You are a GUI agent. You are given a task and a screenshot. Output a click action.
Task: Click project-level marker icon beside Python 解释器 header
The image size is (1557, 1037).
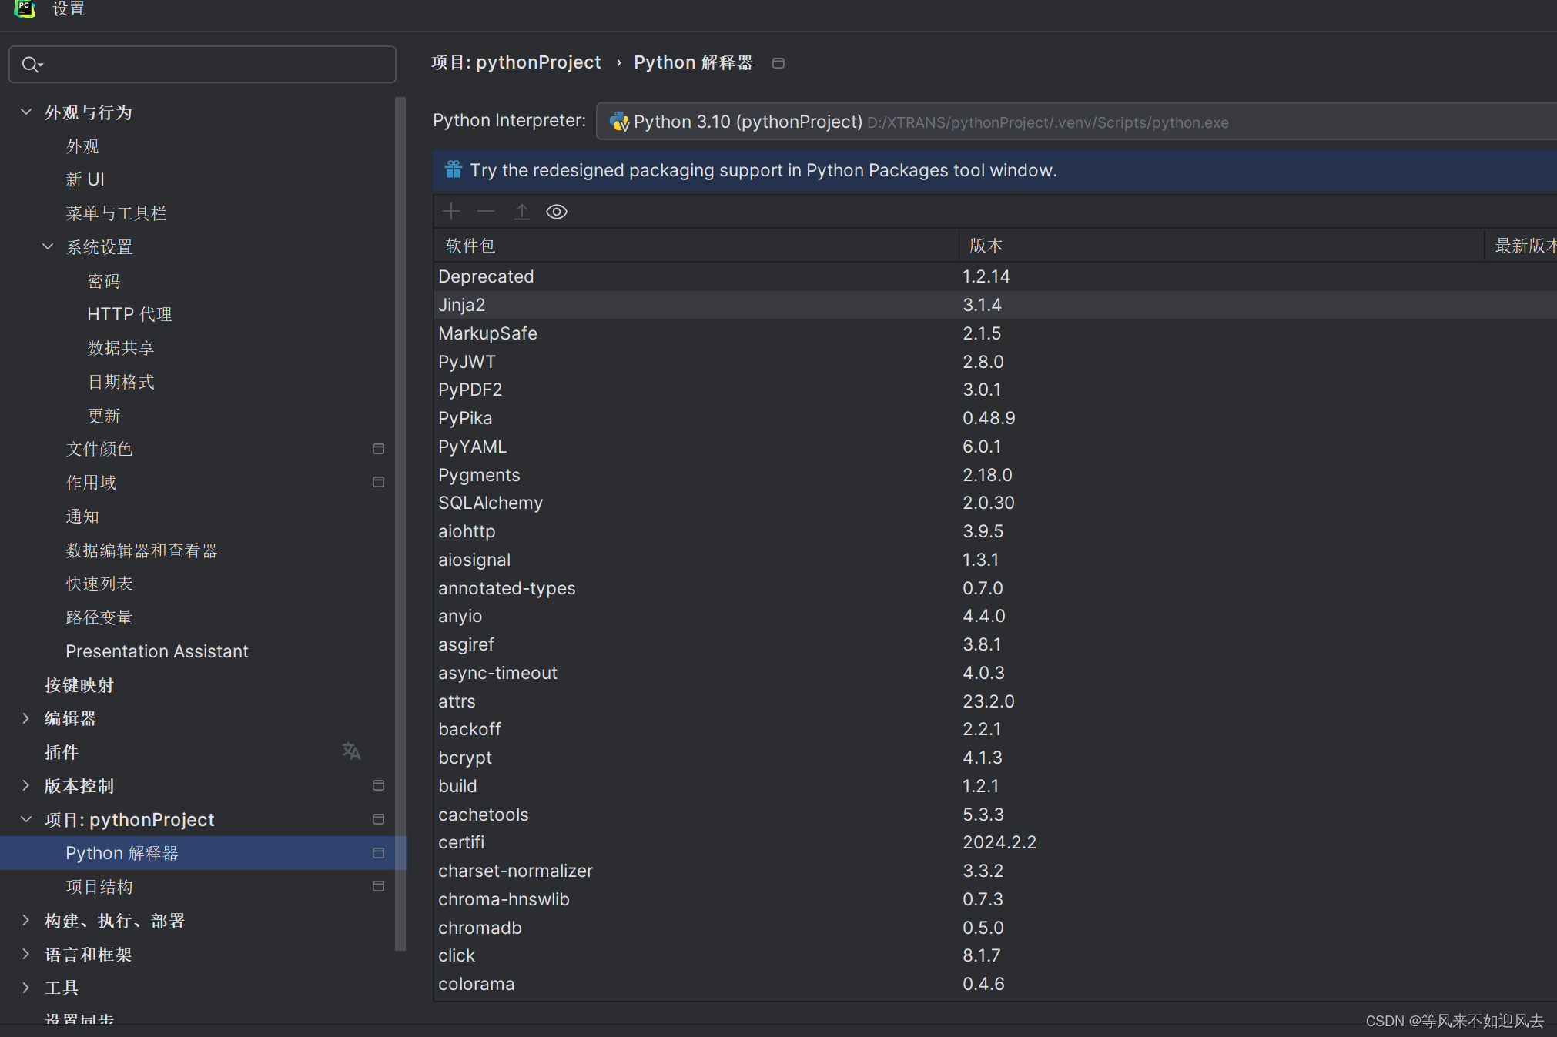click(x=778, y=63)
